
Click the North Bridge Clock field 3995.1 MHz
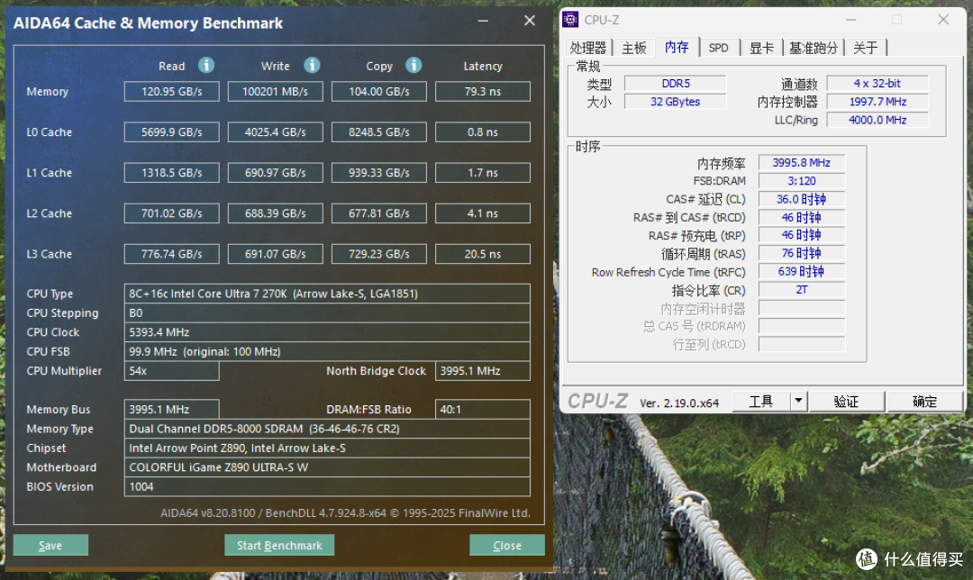483,371
